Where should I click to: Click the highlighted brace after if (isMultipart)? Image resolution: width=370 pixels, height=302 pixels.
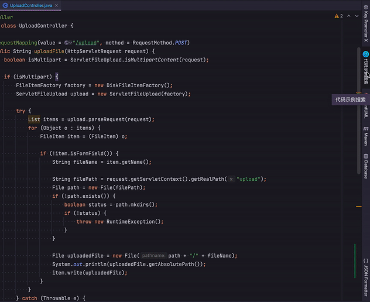pyautogui.click(x=57, y=77)
